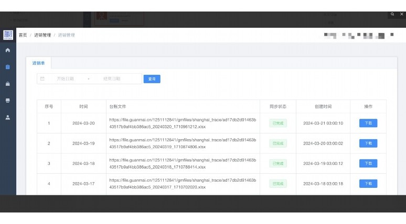Click the first 进销管理 breadcrumb
This screenshot has height=224, width=406.
[42, 35]
